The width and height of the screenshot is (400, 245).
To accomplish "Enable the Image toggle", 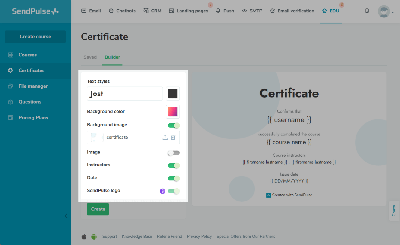I will [x=174, y=153].
